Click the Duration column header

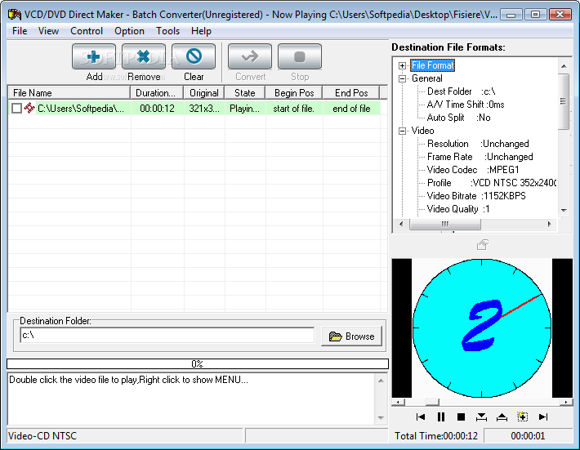pos(157,93)
